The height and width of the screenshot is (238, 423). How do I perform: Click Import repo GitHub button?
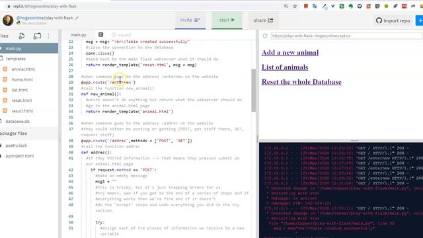pyautogui.click(x=393, y=20)
